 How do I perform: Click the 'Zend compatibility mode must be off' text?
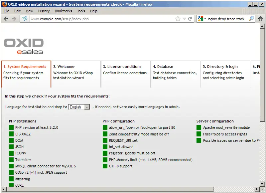point(139,134)
